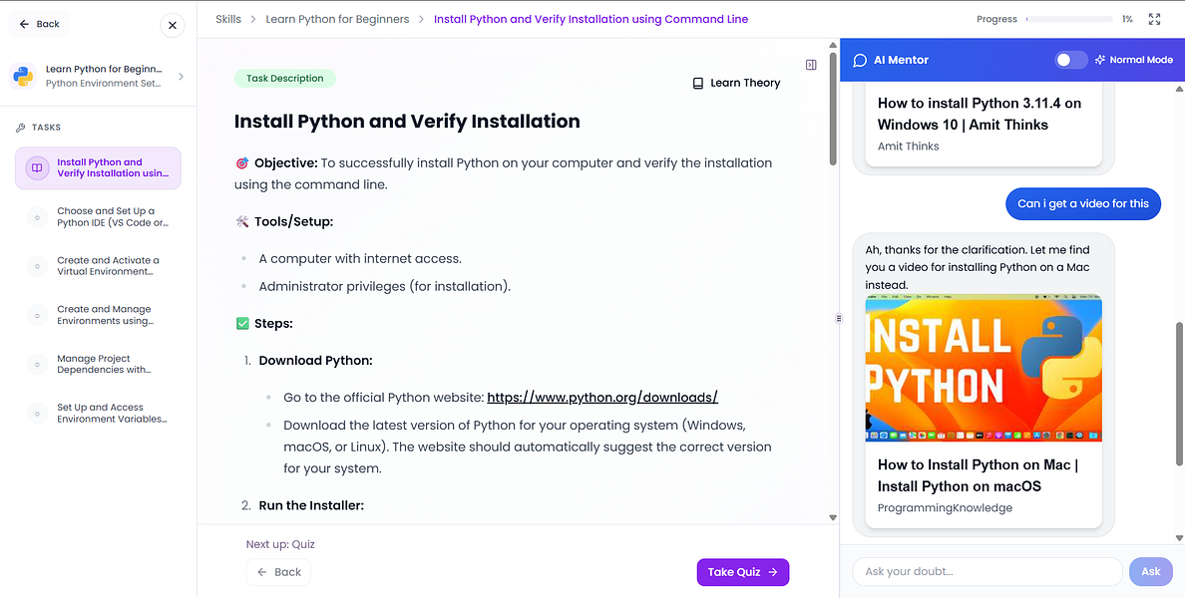Toggle the AI Mentor mode switch

(1070, 60)
